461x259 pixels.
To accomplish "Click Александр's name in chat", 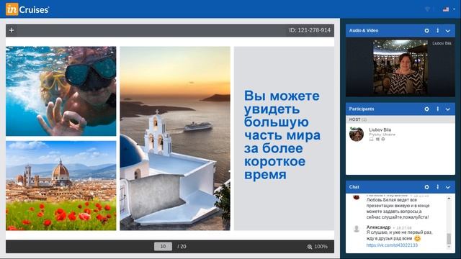I will 378,227.
